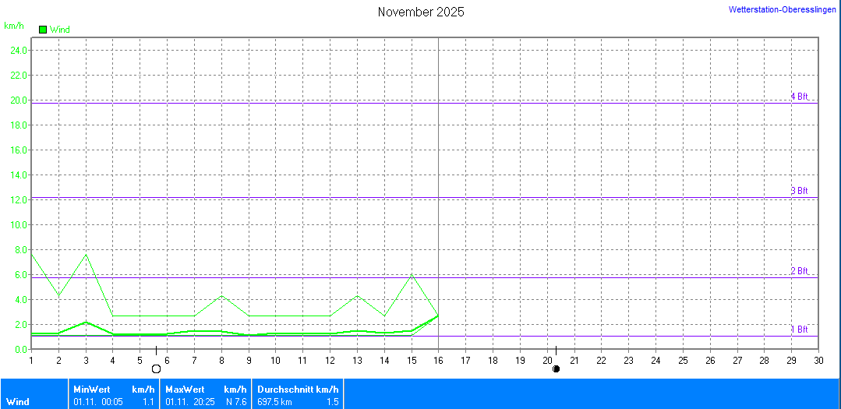Click the Durchschnitt km/h header

298,389
